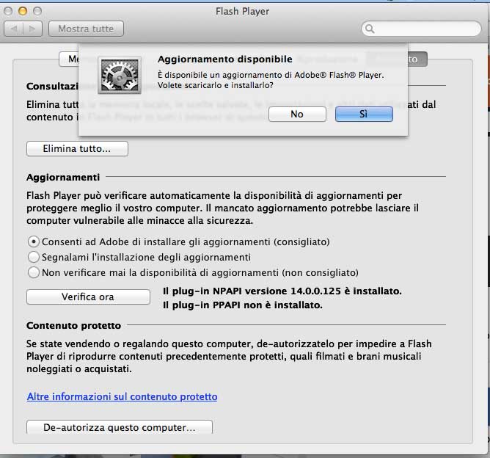Click the 'Il plug-in PPAPI non è installato' text

(243, 305)
